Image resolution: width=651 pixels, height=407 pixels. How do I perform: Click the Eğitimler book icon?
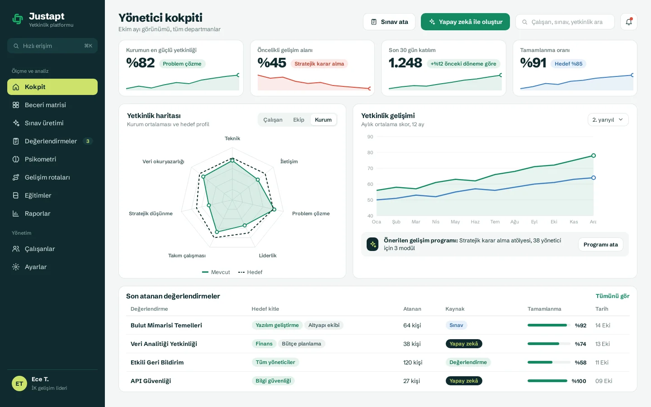16,195
